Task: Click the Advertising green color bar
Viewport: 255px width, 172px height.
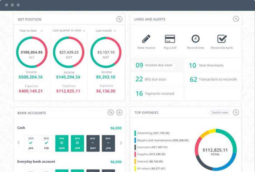Action: (135, 133)
